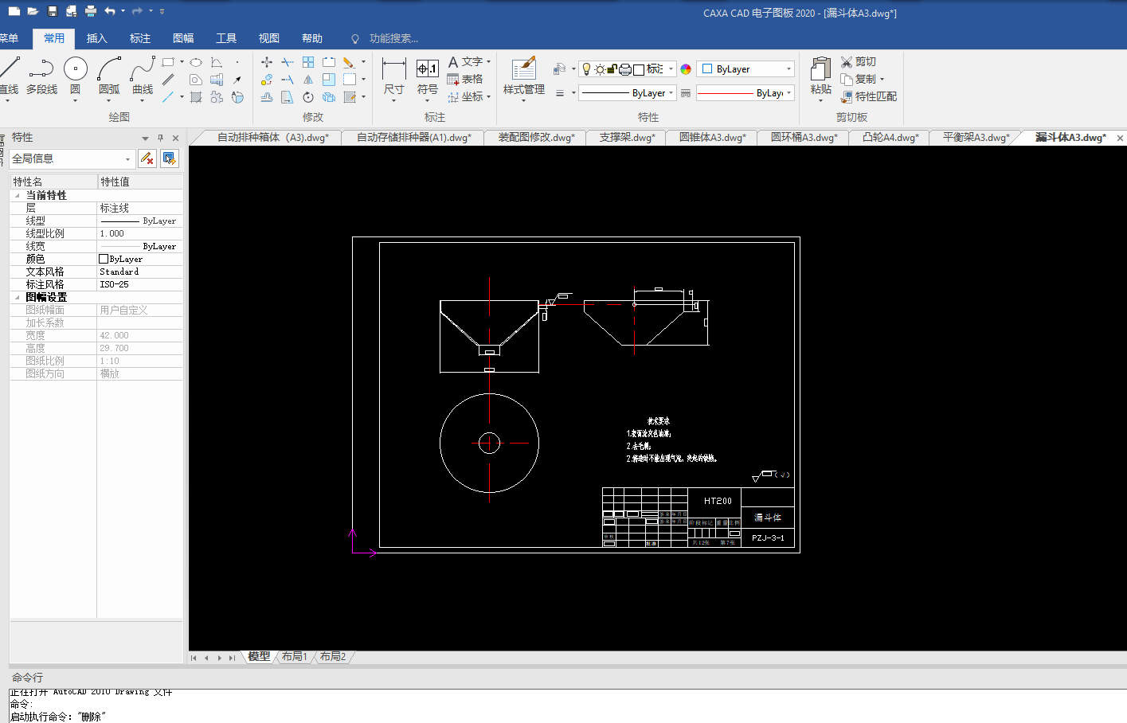Select the 多段线 polyline tool

tap(41, 70)
